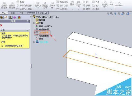Click the 圆角 fillet tool

pyautogui.click(x=72, y=3)
